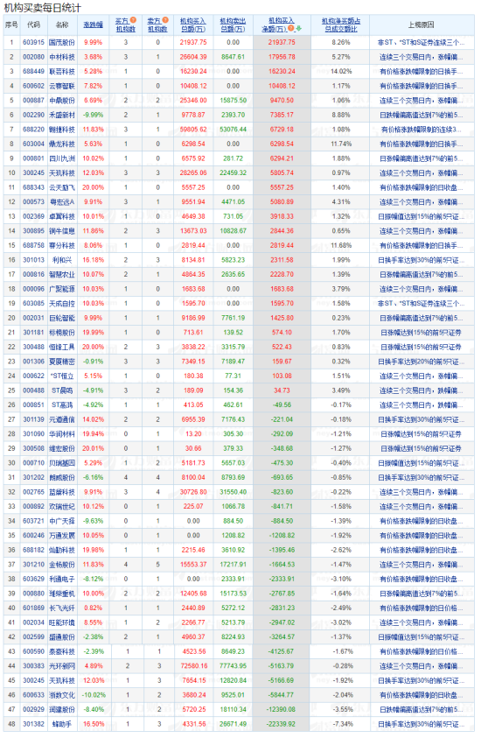Open stock code 688220 link
481x738 pixels.
pos(33,130)
